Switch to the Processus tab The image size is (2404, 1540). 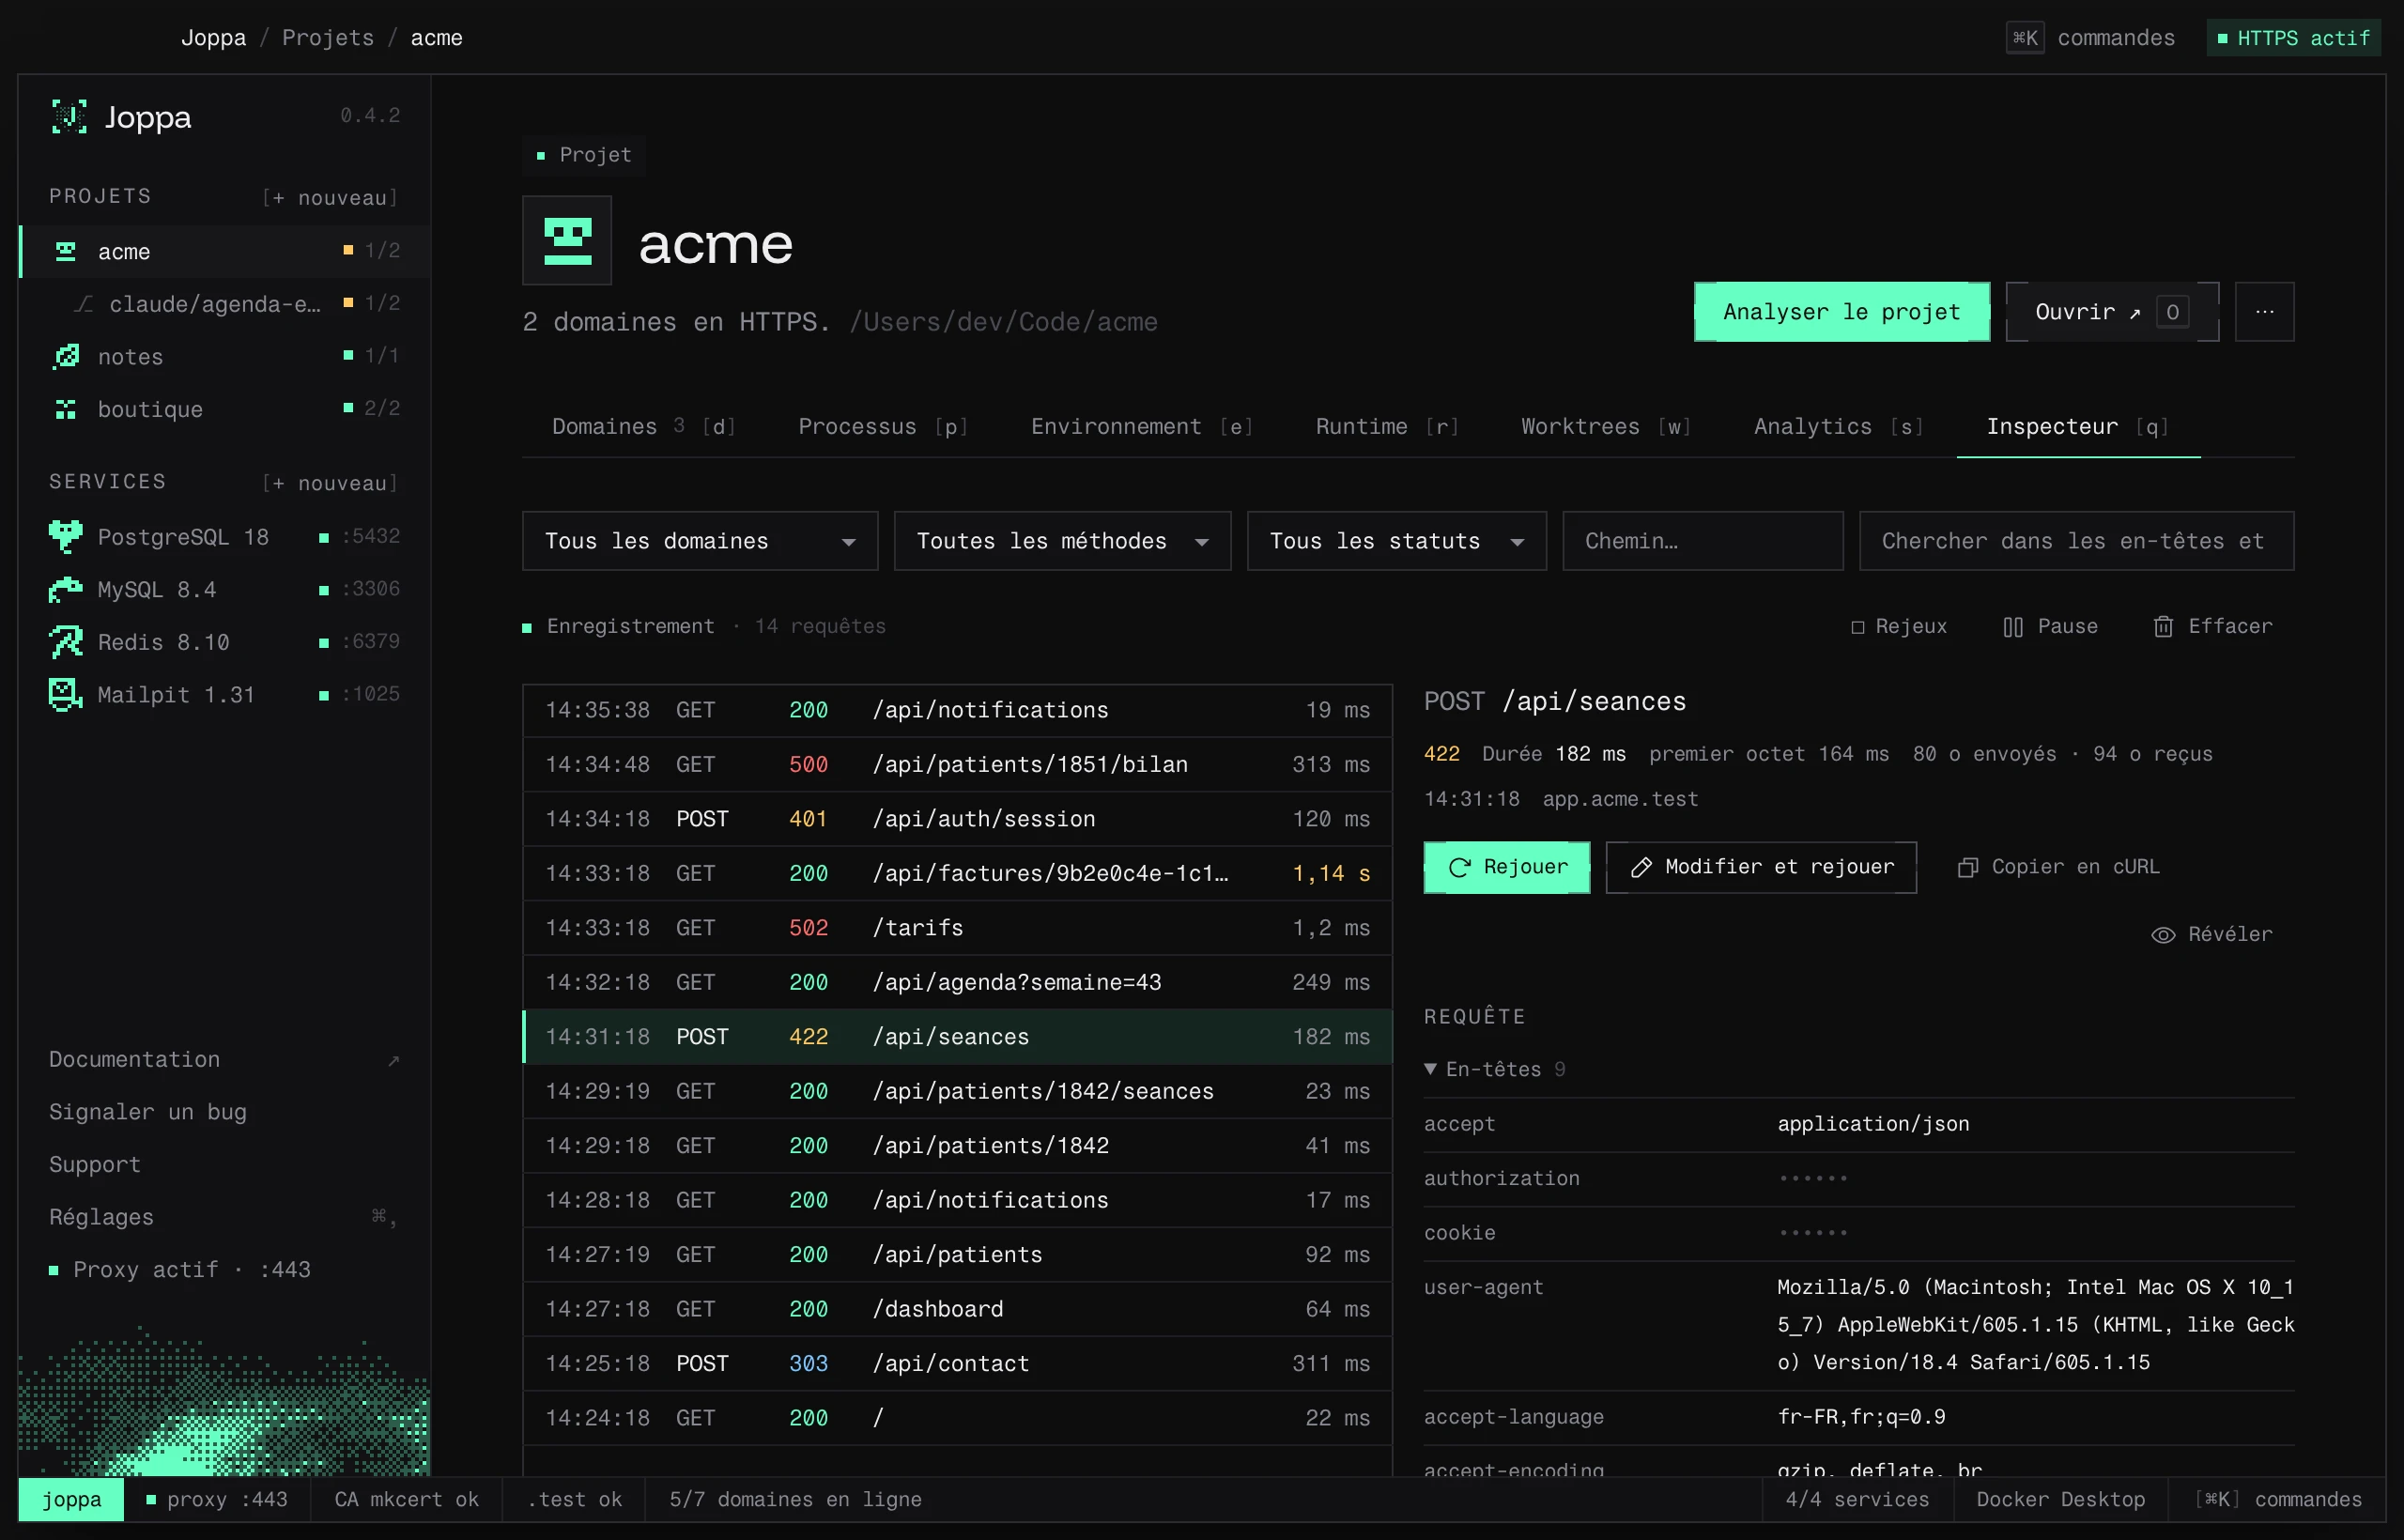point(883,427)
